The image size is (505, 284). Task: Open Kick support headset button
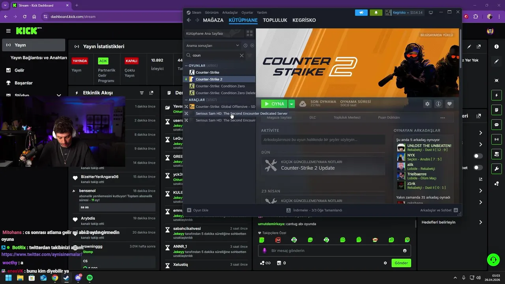click(x=493, y=260)
